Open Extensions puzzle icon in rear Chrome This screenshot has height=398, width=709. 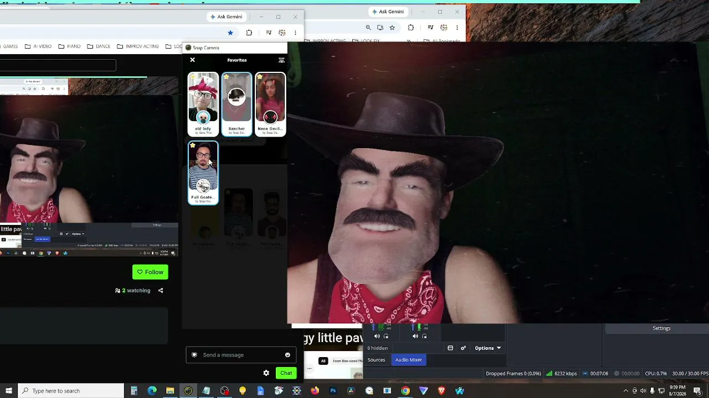click(x=411, y=28)
